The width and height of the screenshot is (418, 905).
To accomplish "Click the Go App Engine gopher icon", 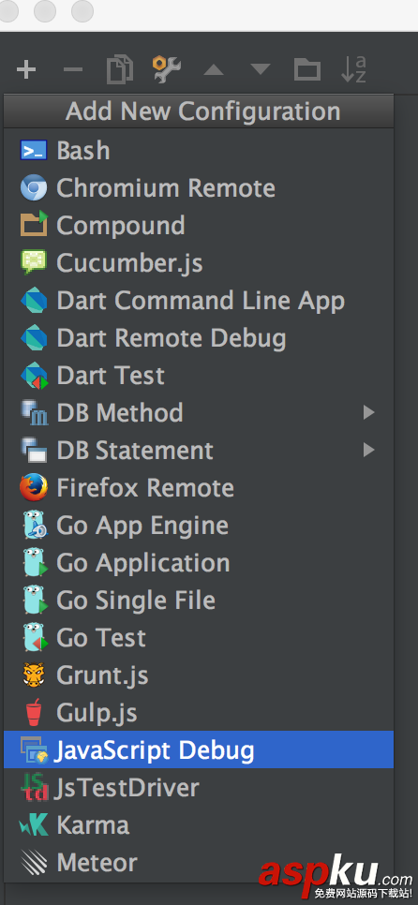I will pyautogui.click(x=35, y=526).
